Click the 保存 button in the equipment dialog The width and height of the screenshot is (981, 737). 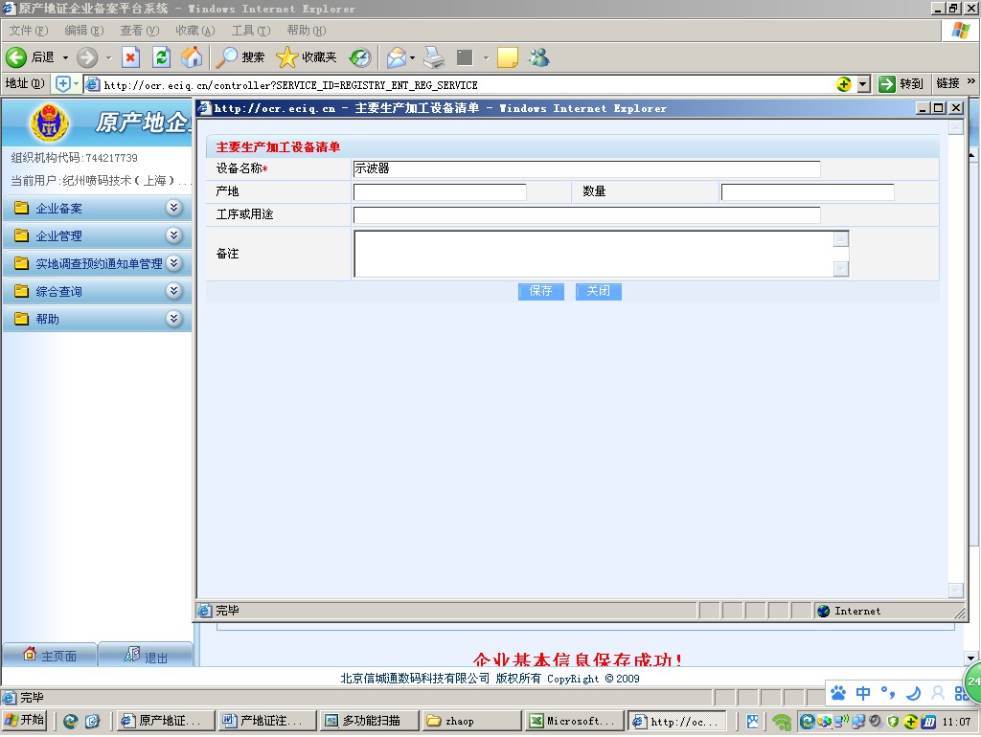(540, 291)
